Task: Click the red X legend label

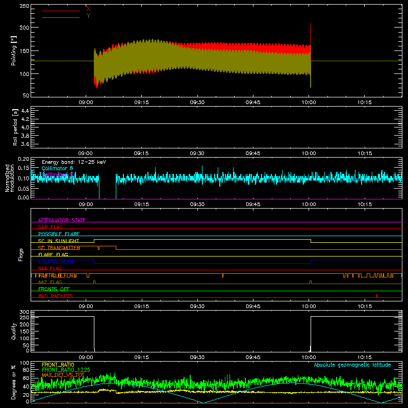Action: [x=88, y=9]
